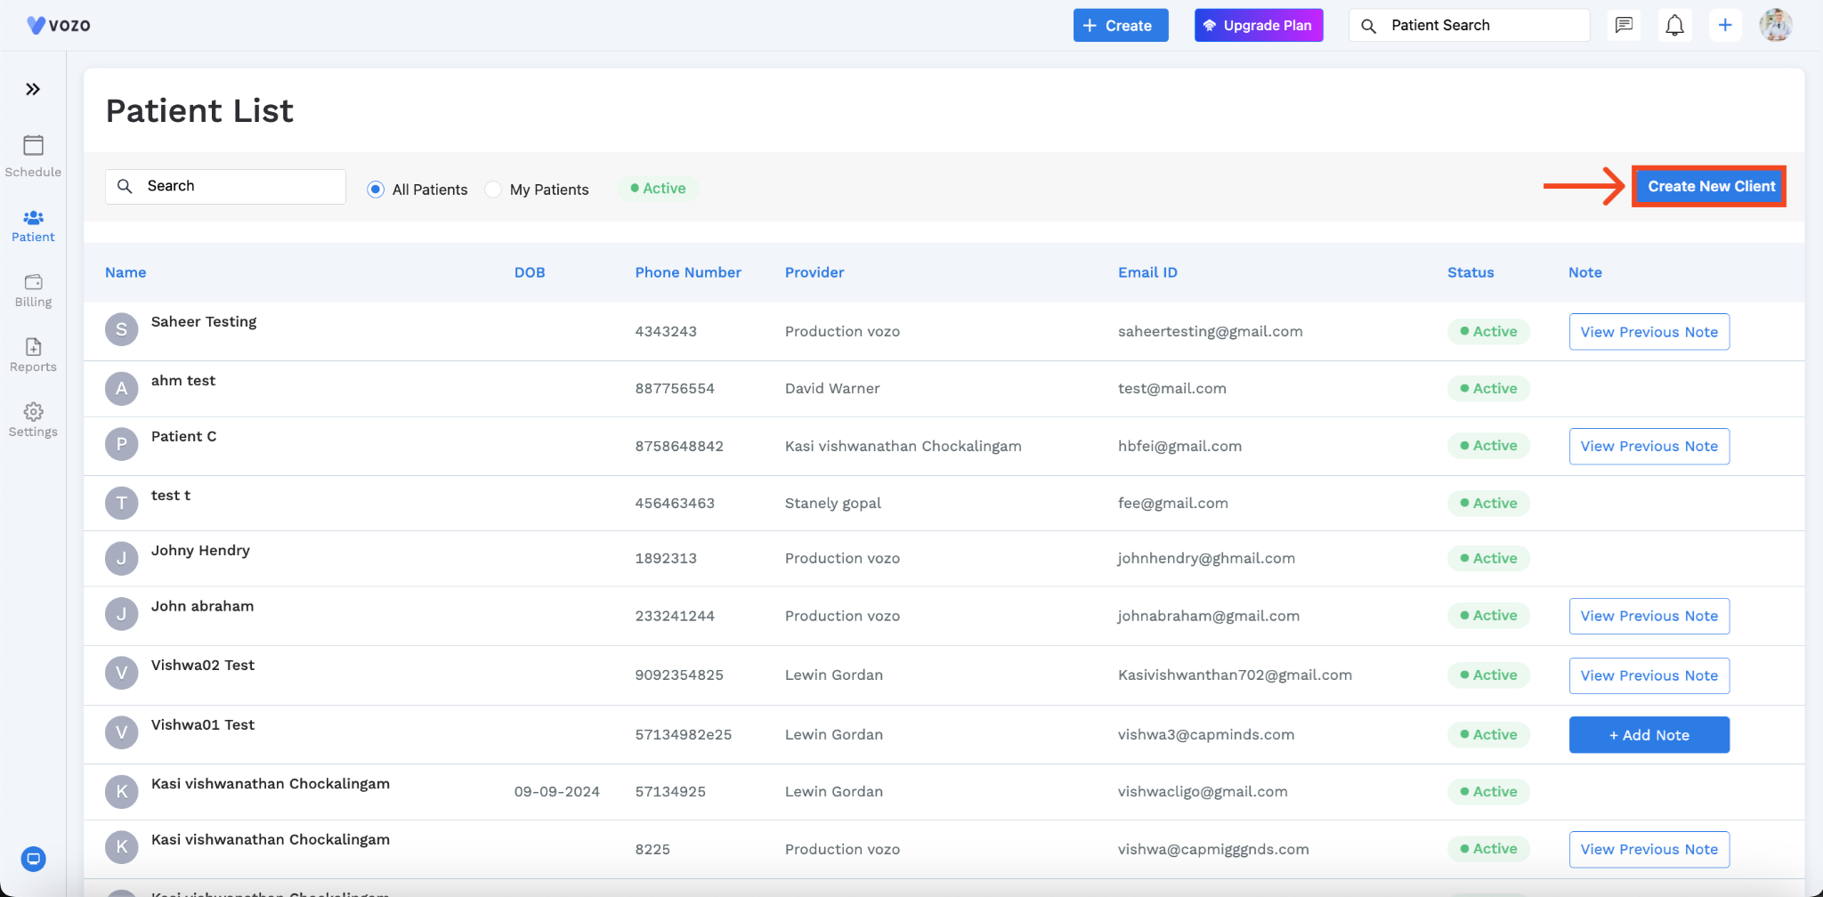Open John abraham avatar icon
This screenshot has height=897, width=1823.
122,614
